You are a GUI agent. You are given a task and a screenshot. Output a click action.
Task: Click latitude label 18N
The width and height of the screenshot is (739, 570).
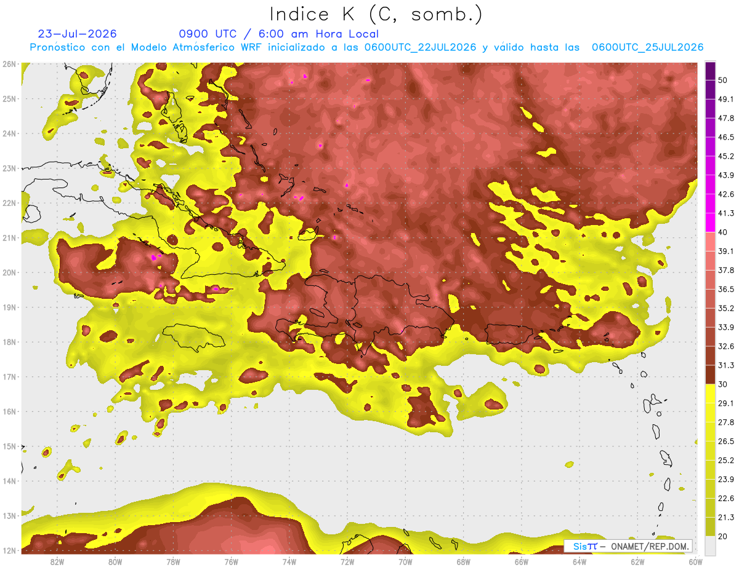9,342
